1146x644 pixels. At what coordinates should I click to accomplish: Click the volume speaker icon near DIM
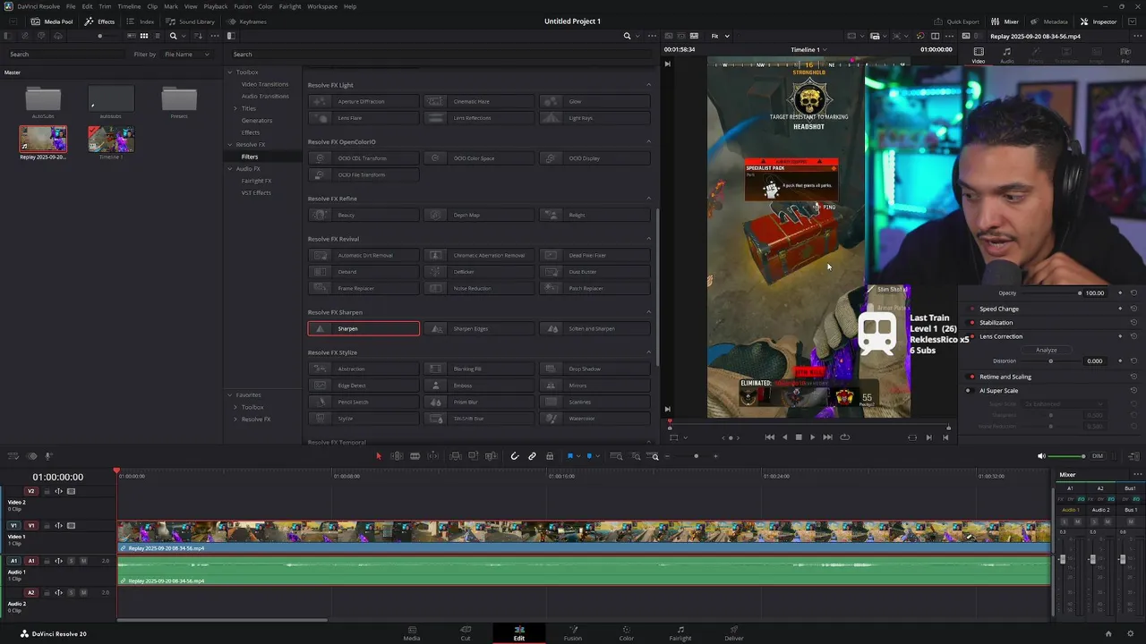coord(1041,456)
